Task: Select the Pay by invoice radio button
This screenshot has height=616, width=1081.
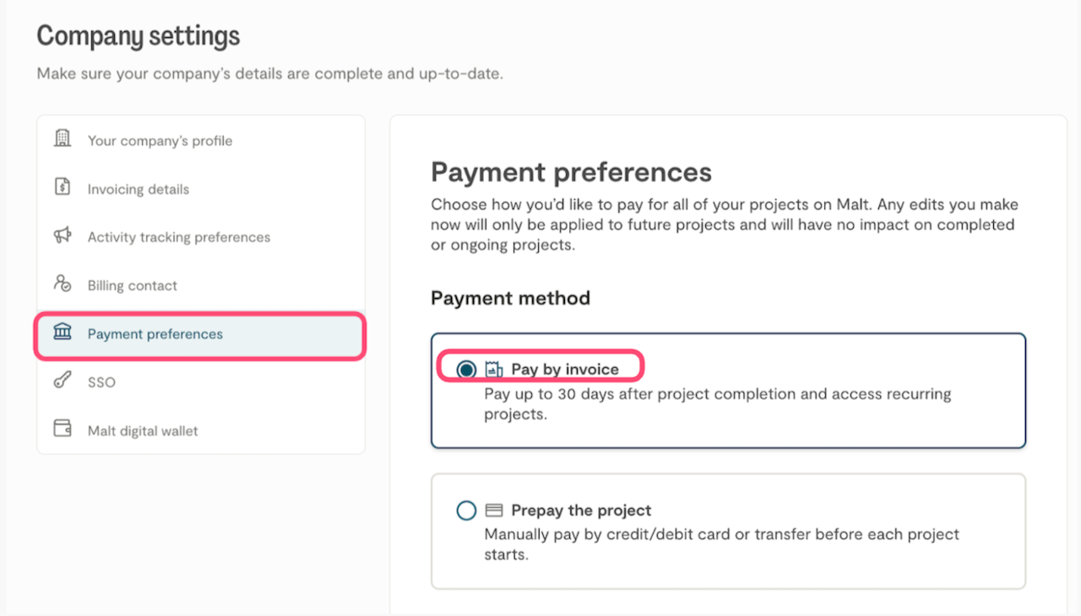Action: [466, 370]
